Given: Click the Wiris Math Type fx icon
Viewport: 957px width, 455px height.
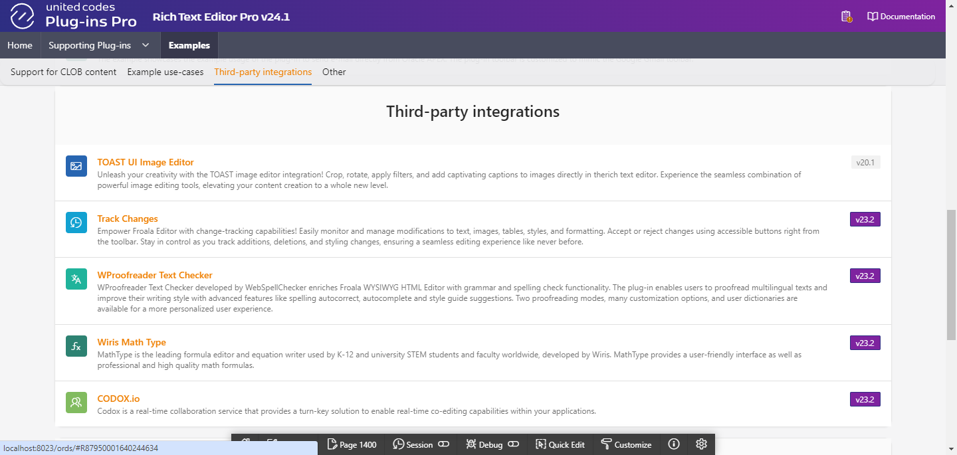Looking at the screenshot, I should click(76, 346).
